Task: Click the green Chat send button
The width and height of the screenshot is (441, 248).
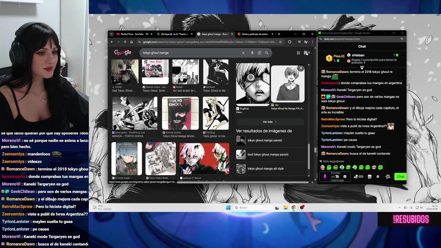Action: (400, 177)
